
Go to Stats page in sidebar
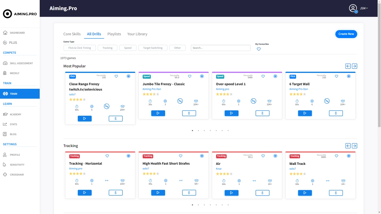click(13, 124)
